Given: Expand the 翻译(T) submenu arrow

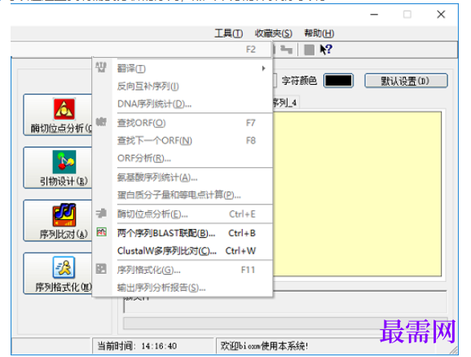Looking at the screenshot, I should [x=263, y=68].
